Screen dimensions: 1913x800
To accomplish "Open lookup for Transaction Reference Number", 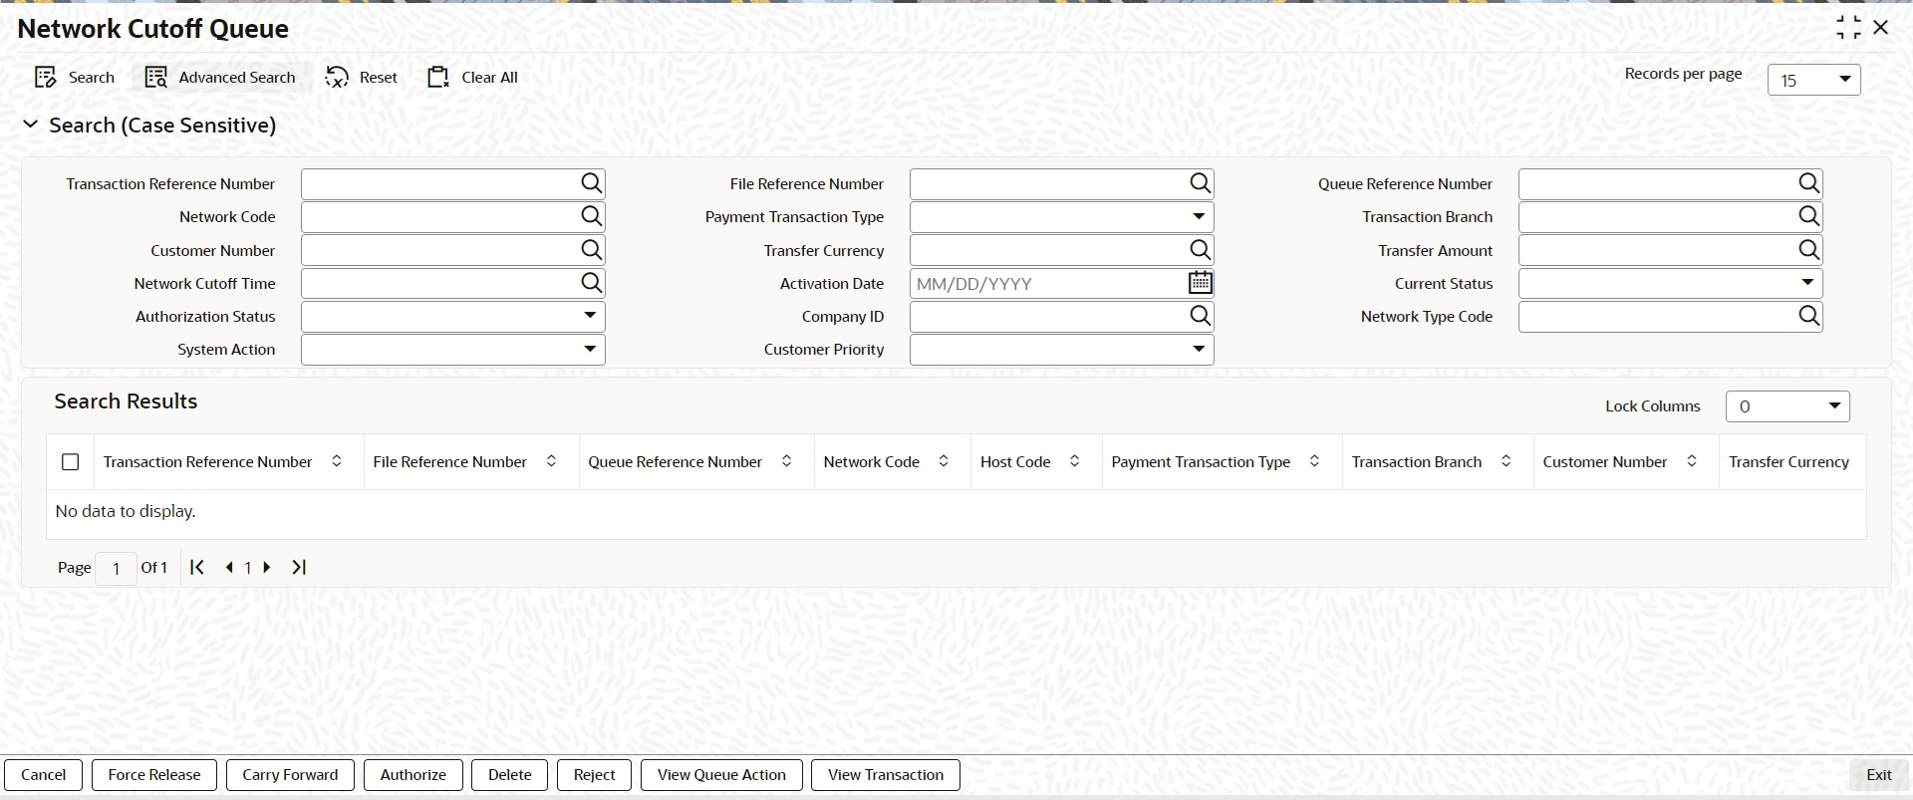I will click(x=591, y=183).
